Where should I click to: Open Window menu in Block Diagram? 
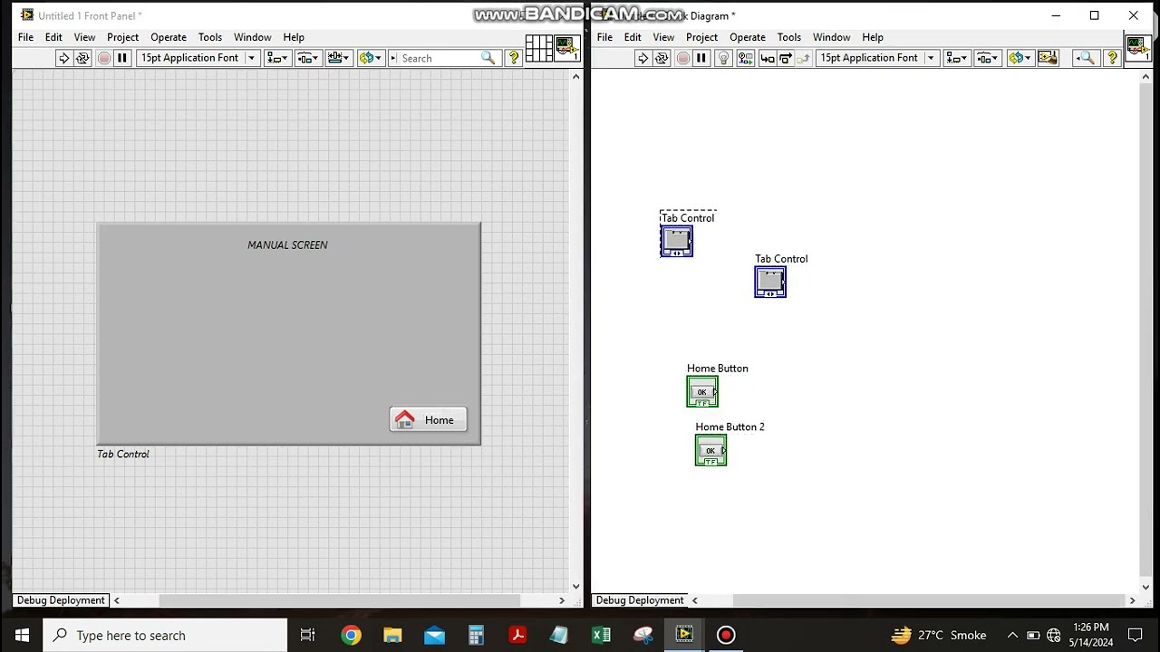point(831,37)
